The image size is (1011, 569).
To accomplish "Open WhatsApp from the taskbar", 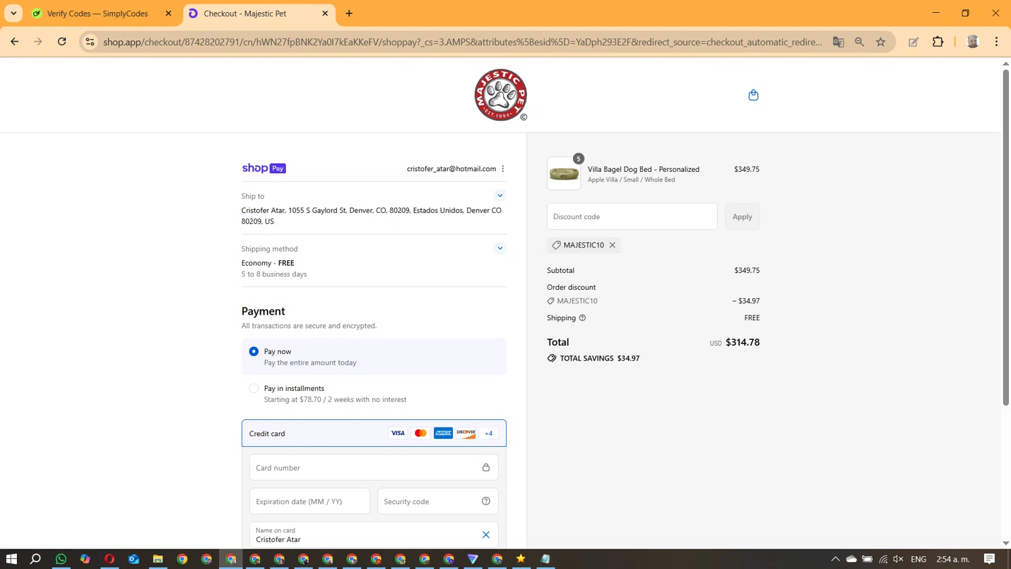I will tap(61, 559).
